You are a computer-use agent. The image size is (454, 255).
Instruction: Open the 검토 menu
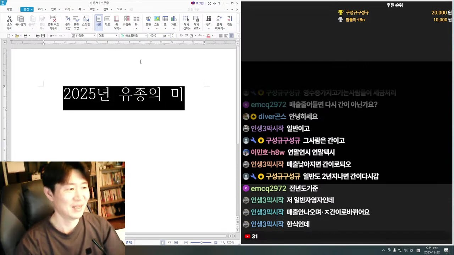click(106, 9)
